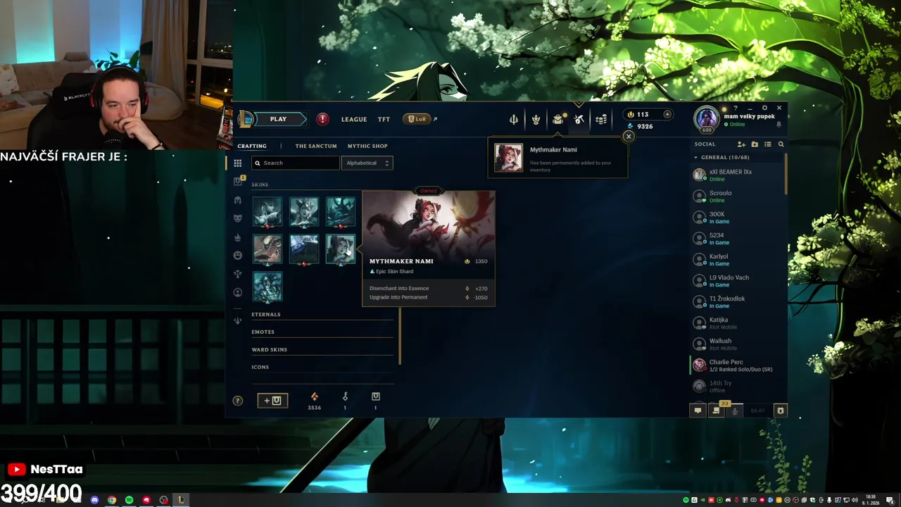Open chat with friend L9 Vlado Vach
This screenshot has height=507, width=901.
pos(737,280)
